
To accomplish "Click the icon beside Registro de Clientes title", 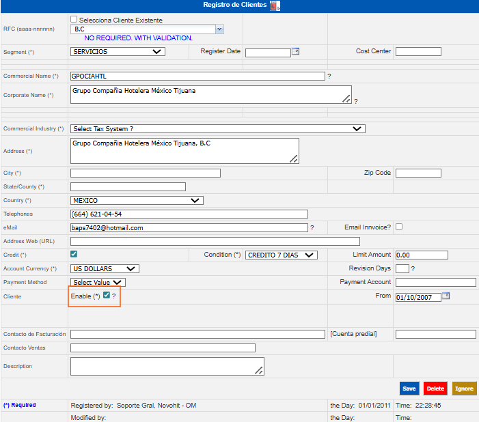I will click(x=275, y=6).
